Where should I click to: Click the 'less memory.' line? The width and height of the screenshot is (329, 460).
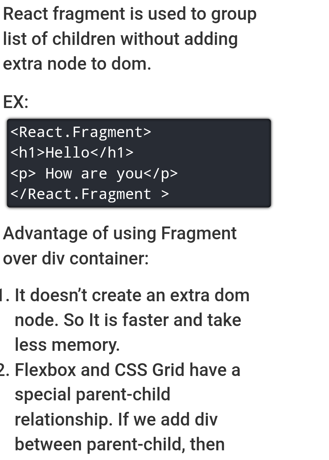67,345
